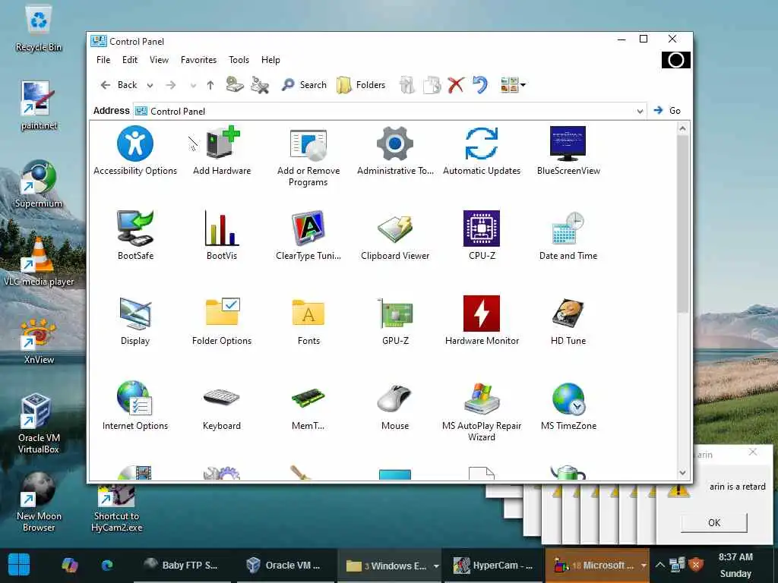
Task: Open Hardware Monitor
Action: coord(481,321)
